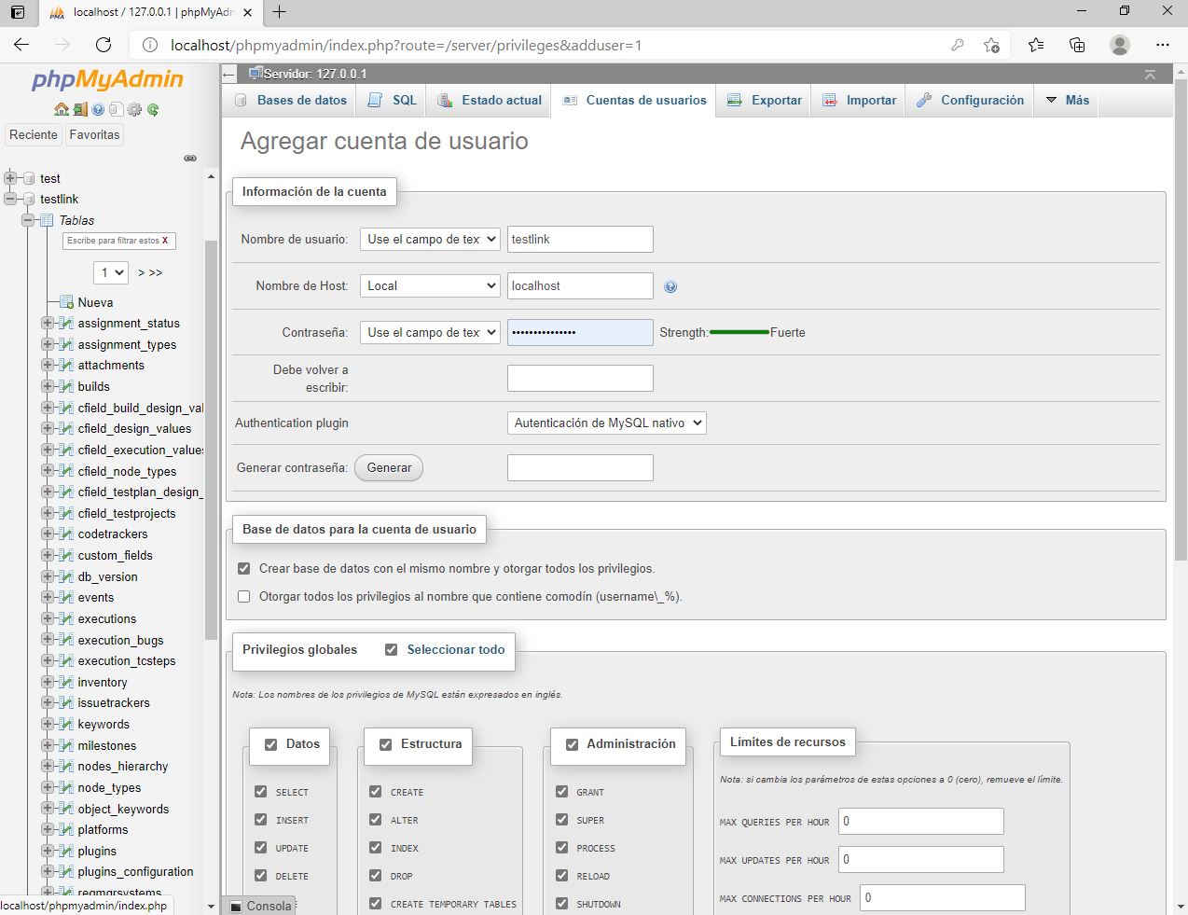The height and width of the screenshot is (915, 1188).
Task: Open the table page number dropdown
Action: (x=111, y=272)
